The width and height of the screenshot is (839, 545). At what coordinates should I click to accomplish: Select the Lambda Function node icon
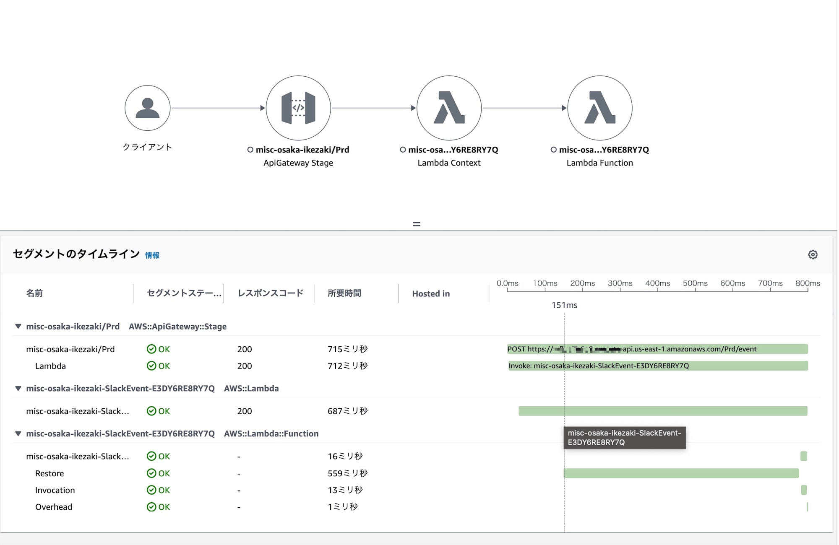pos(600,108)
